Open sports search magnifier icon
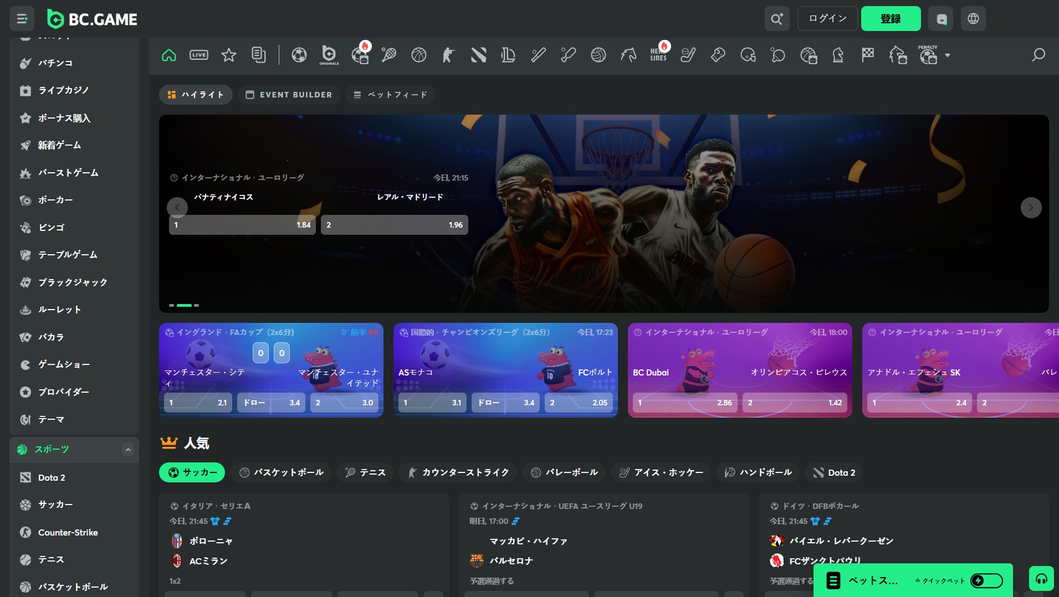1059x597 pixels. pyautogui.click(x=1038, y=55)
